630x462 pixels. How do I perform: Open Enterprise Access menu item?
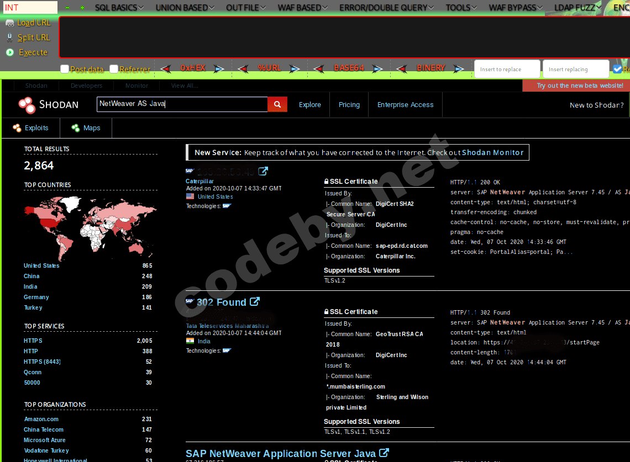coord(406,105)
